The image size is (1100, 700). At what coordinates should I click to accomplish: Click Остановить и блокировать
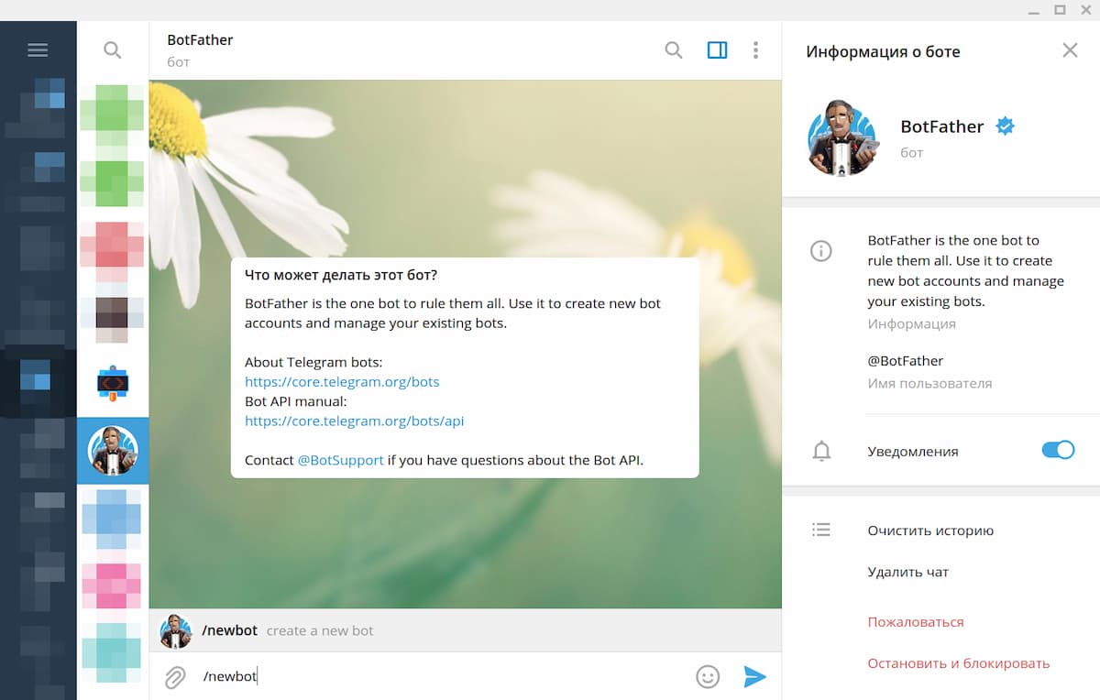click(x=958, y=663)
